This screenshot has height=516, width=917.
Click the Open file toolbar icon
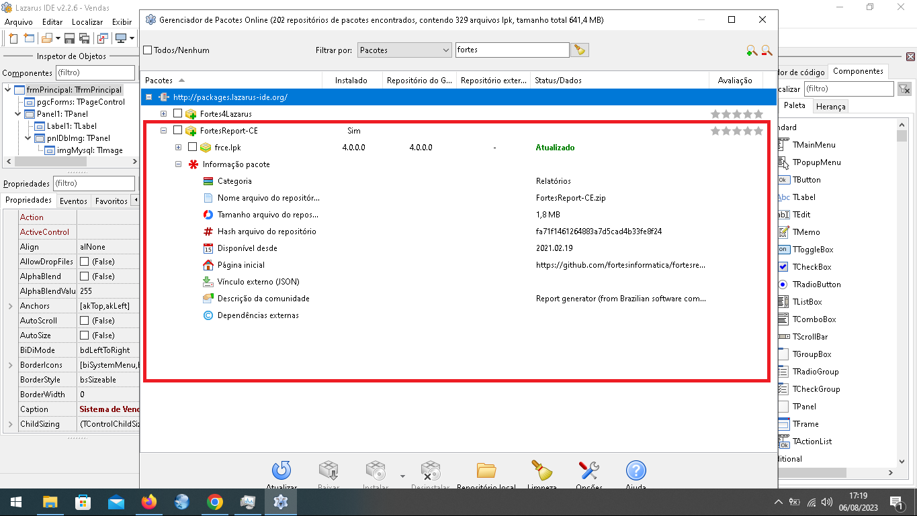[48, 38]
